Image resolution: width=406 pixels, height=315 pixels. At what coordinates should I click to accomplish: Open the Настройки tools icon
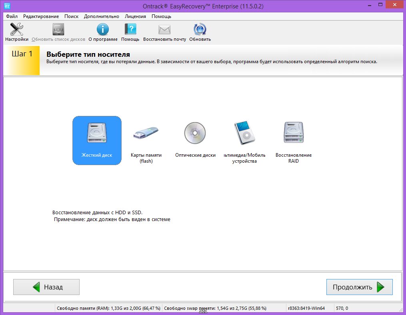[x=17, y=30]
